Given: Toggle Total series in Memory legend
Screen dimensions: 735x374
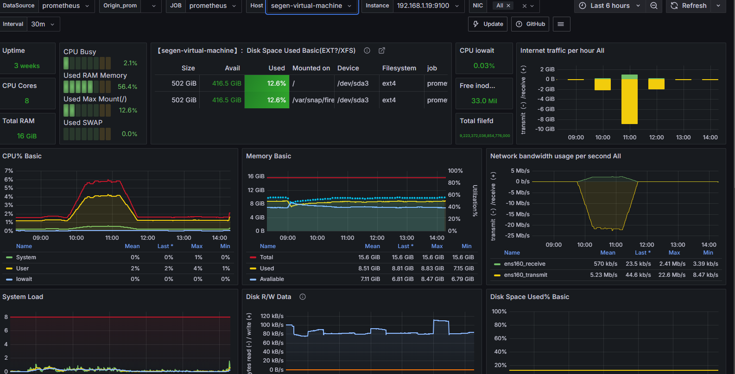Looking at the screenshot, I should 266,257.
